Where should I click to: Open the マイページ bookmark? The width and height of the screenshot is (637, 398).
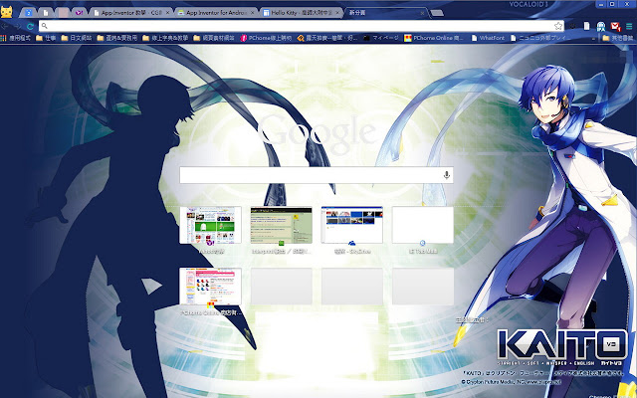(x=381, y=38)
